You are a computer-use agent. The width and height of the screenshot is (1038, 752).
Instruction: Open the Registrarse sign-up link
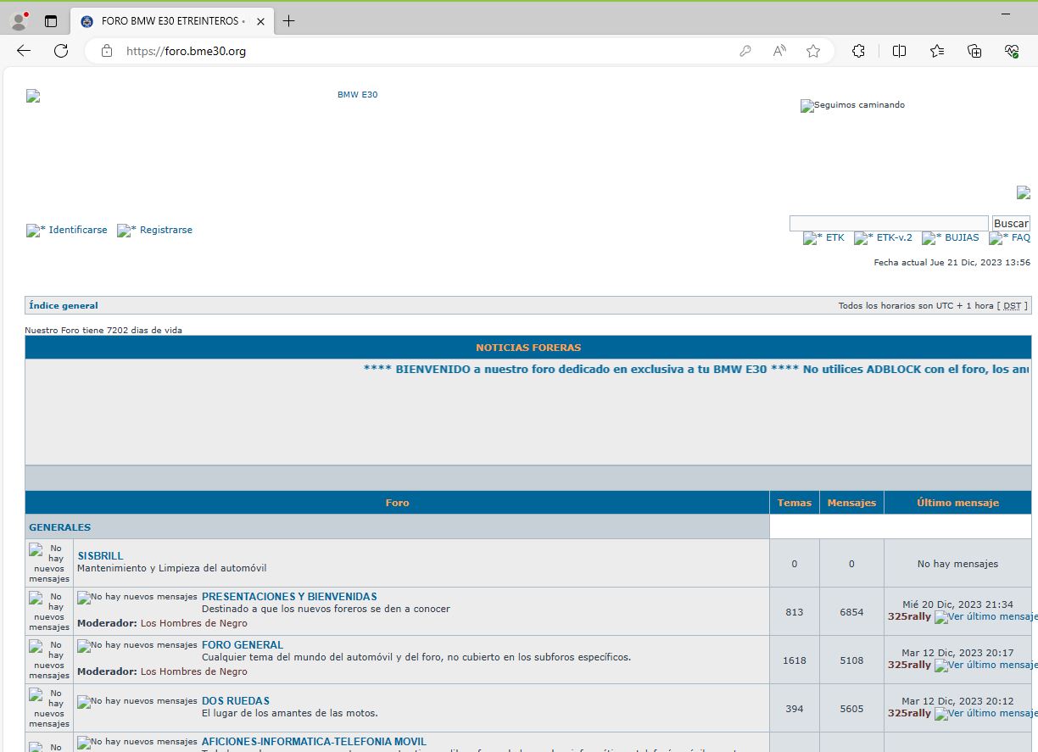coord(166,230)
